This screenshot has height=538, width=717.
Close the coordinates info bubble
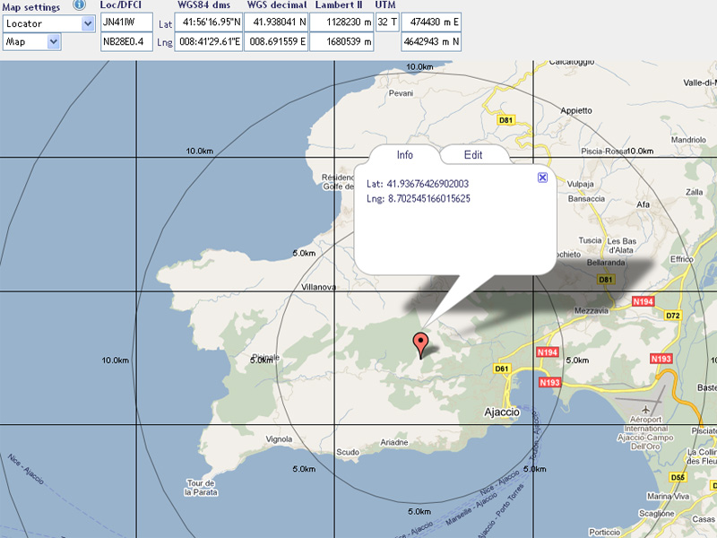542,178
